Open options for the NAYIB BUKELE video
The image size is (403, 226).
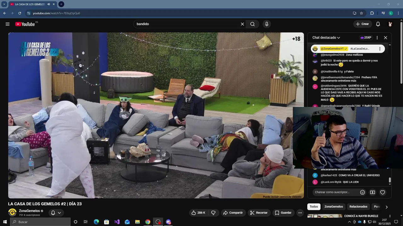[x=390, y=216]
